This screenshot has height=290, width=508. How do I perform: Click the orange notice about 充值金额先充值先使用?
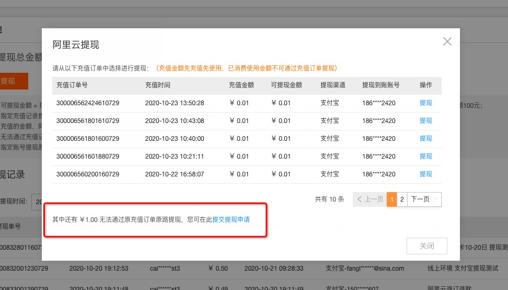[247, 68]
